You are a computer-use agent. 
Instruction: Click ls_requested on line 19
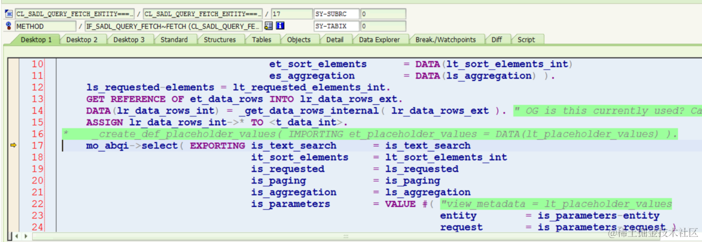pos(422,169)
